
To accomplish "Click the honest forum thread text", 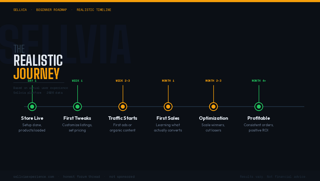I will 81,177.
